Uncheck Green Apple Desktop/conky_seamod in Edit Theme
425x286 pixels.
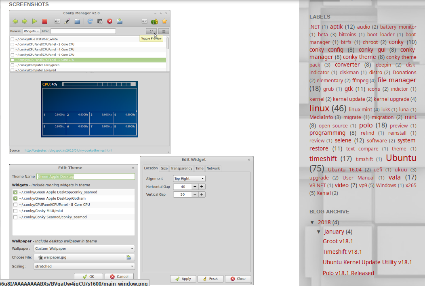tap(15, 192)
